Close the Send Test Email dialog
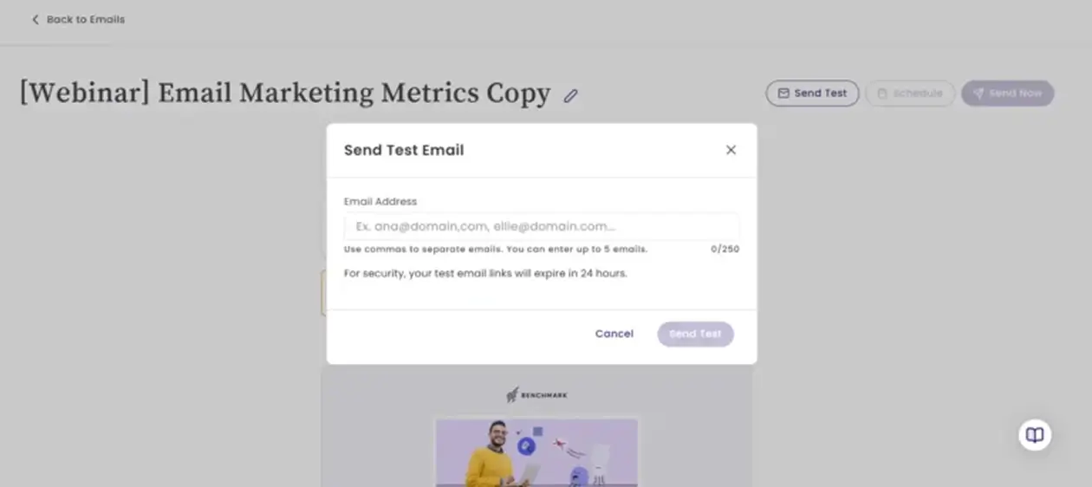Image resolution: width=1092 pixels, height=487 pixels. (731, 150)
